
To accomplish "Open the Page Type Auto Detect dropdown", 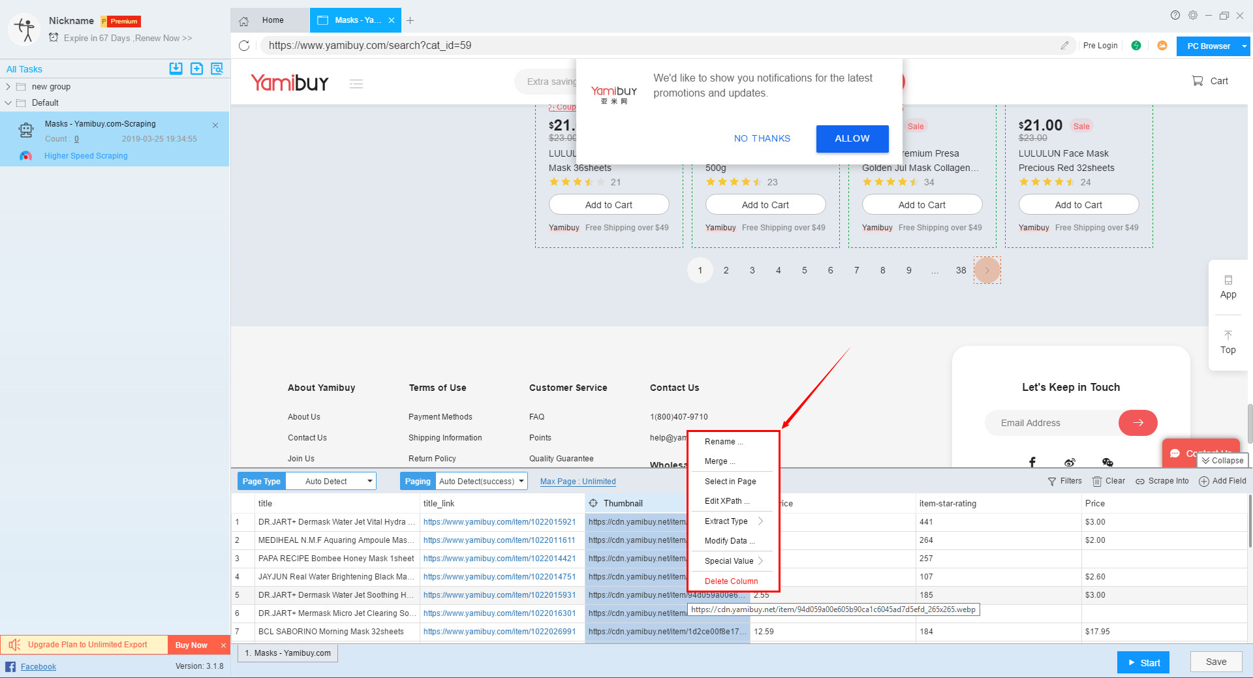I will [x=332, y=482].
